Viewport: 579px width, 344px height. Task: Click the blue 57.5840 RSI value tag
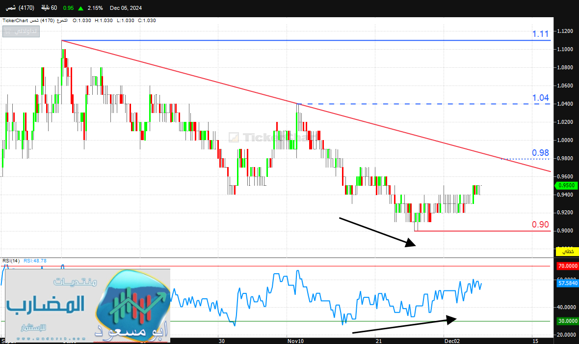click(567, 283)
